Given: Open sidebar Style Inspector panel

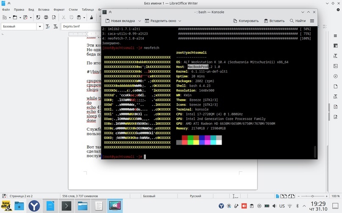Looking at the screenshot, I should (336, 96).
